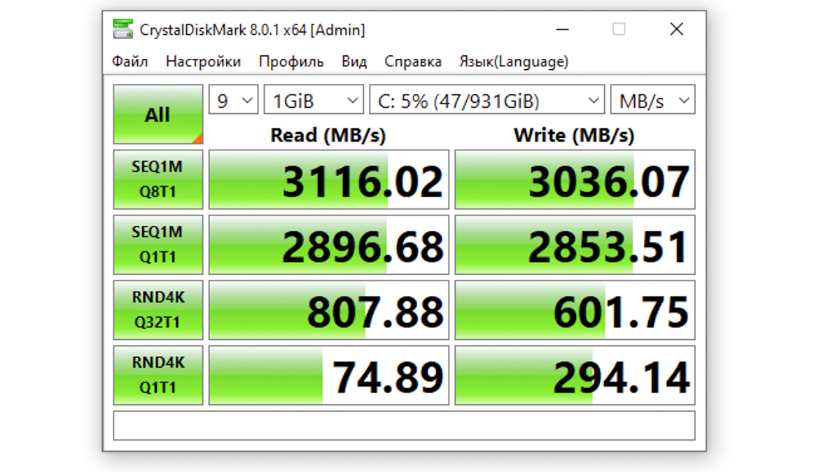The height and width of the screenshot is (472, 840).
Task: Click the 3116.02 read result
Action: 329,180
